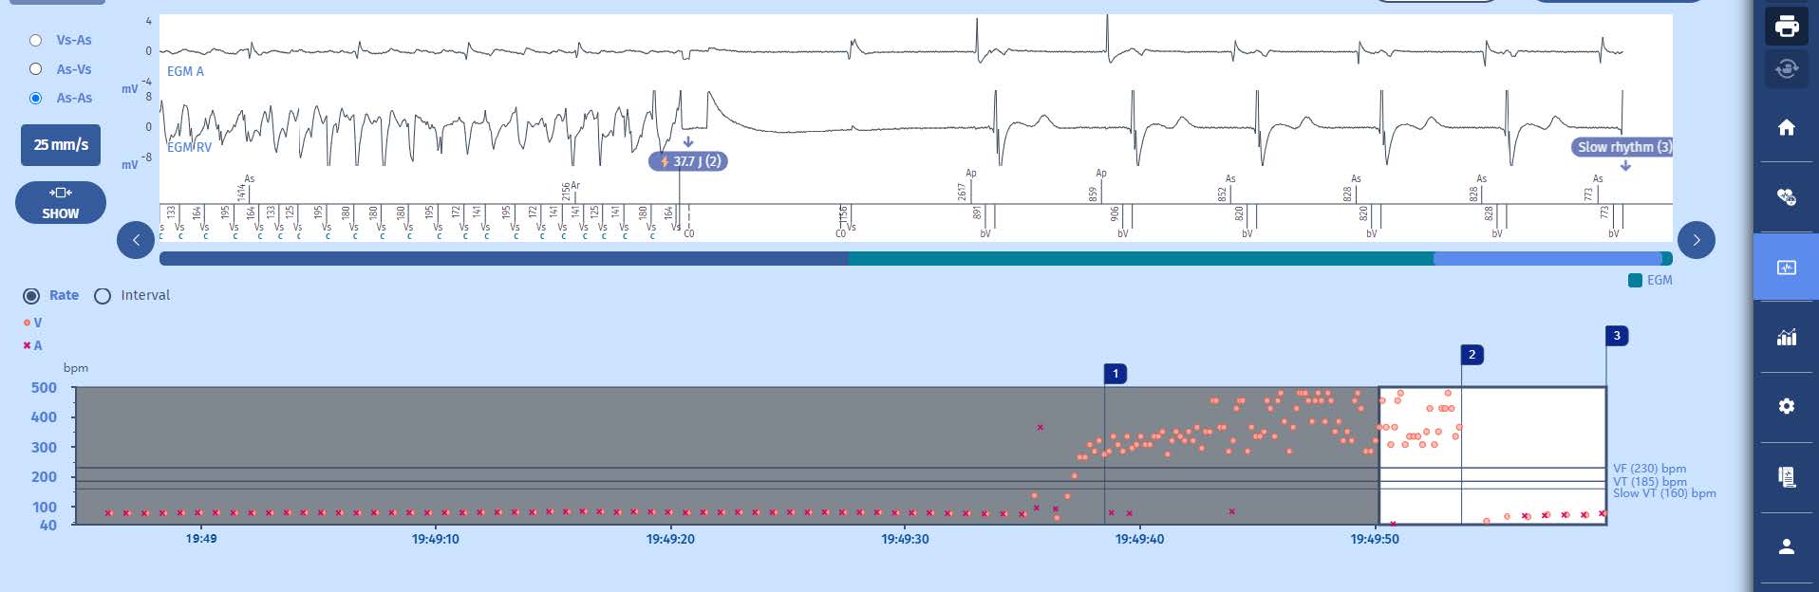Click the refresh sync icon below print
The height and width of the screenshot is (592, 1819).
(x=1786, y=68)
